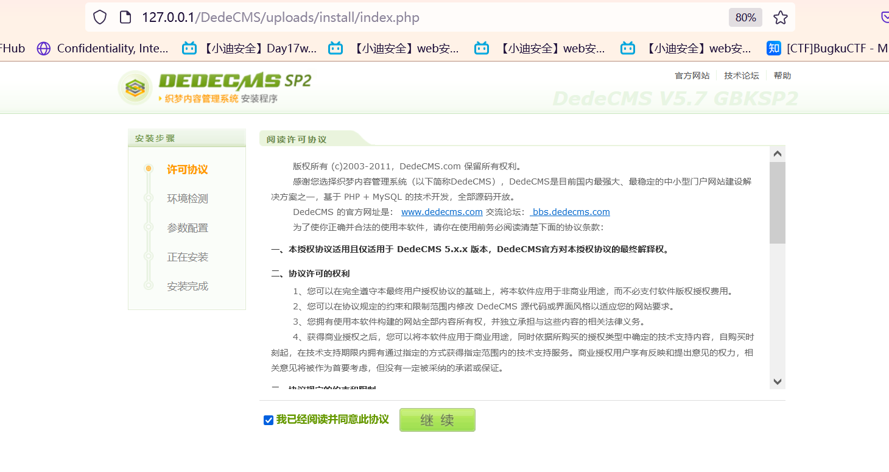This screenshot has height=472, width=889.
Task: Bookmark this page with the star icon
Action: [x=781, y=18]
